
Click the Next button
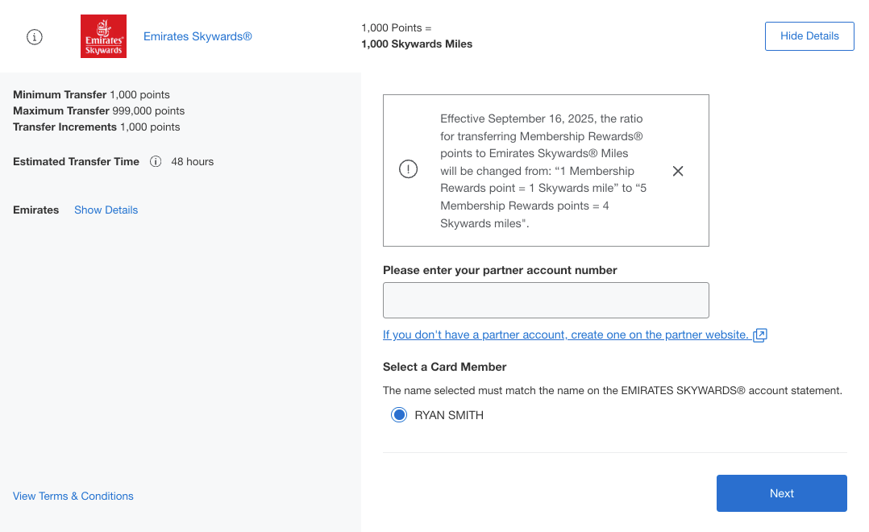pyautogui.click(x=781, y=493)
